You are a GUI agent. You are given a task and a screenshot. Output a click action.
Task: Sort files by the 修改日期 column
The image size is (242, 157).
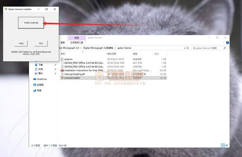pos(112,54)
